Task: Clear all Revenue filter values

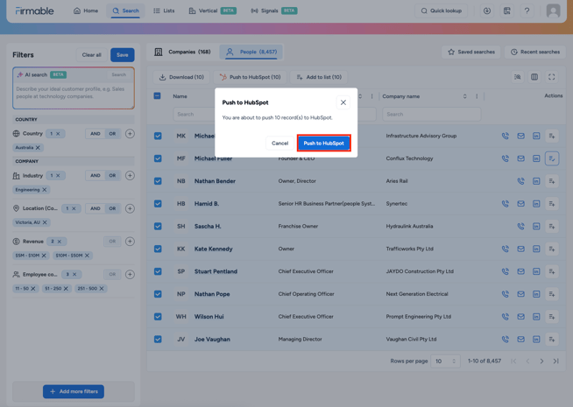Action: pos(60,242)
